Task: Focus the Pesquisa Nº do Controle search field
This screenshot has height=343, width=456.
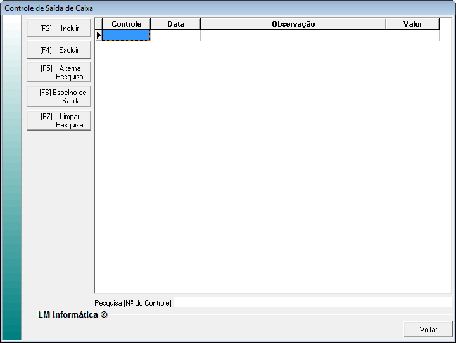Action: coord(313,303)
